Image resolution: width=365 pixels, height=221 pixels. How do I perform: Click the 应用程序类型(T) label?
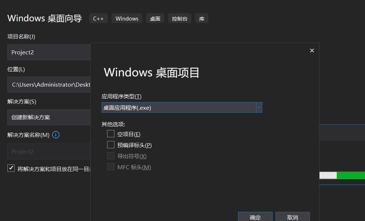121,97
